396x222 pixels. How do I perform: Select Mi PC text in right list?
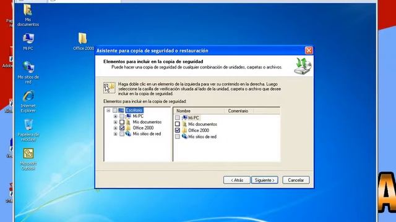pos(194,118)
